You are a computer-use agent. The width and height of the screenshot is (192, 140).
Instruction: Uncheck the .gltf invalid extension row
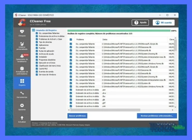(x=71, y=103)
